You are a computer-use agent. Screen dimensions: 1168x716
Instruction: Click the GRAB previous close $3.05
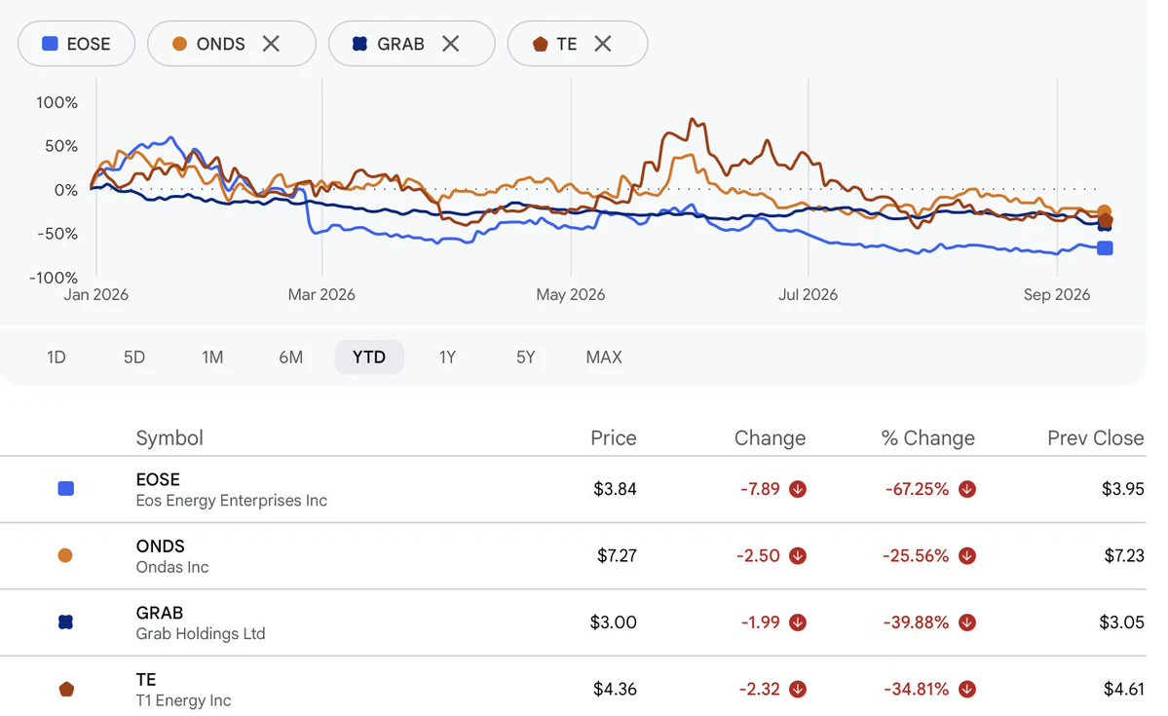pos(1122,622)
